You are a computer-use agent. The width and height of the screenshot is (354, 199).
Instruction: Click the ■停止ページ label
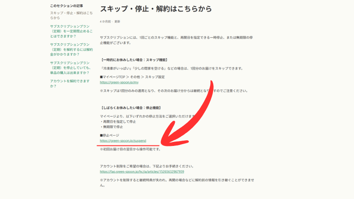tap(110, 135)
